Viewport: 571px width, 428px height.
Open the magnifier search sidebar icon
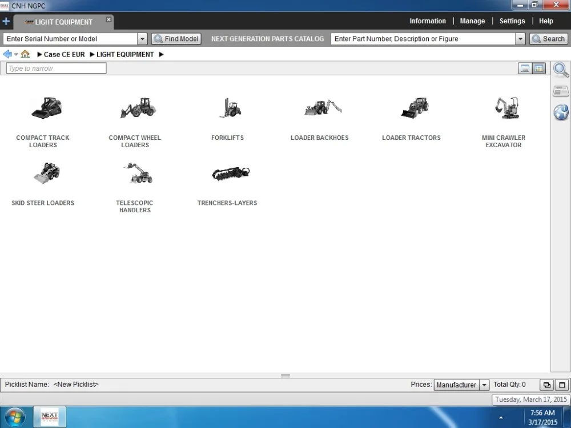[x=561, y=70]
